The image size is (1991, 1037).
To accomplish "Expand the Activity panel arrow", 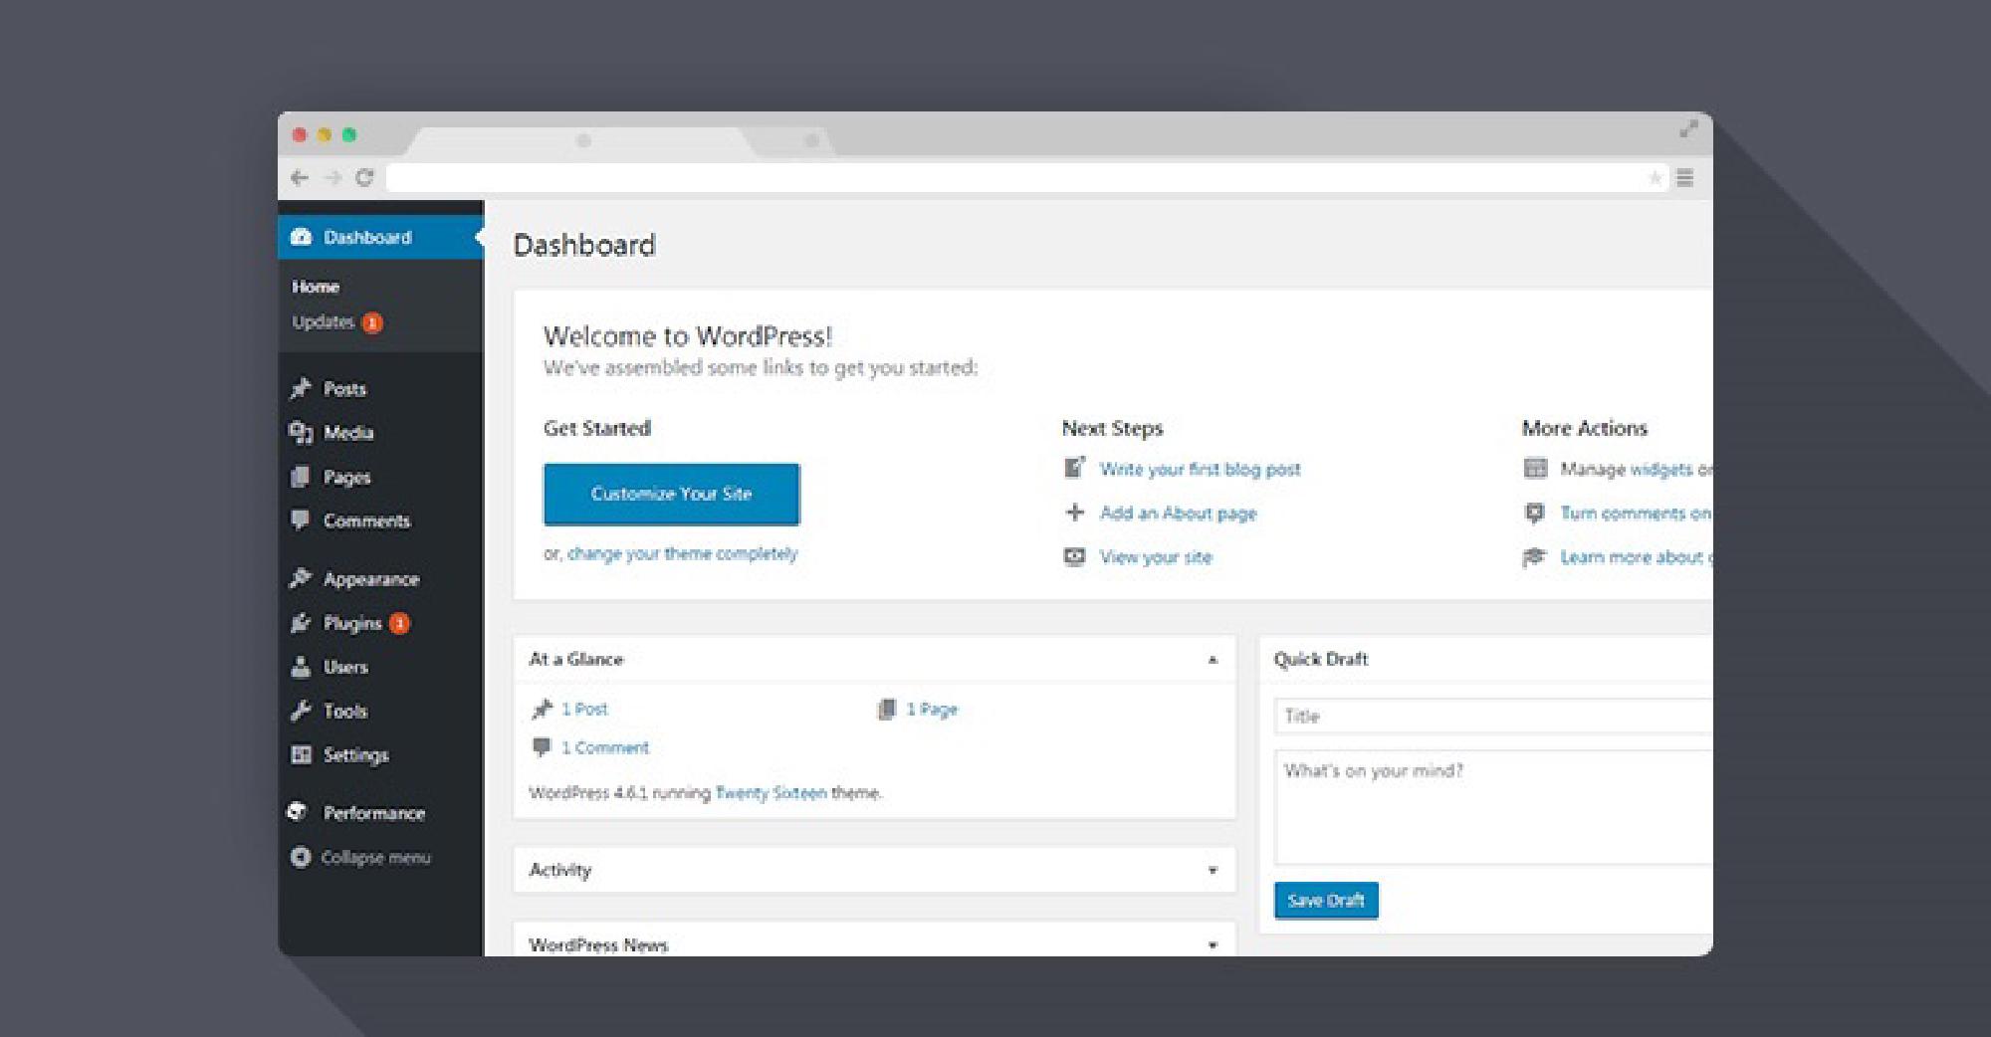I will point(1213,870).
